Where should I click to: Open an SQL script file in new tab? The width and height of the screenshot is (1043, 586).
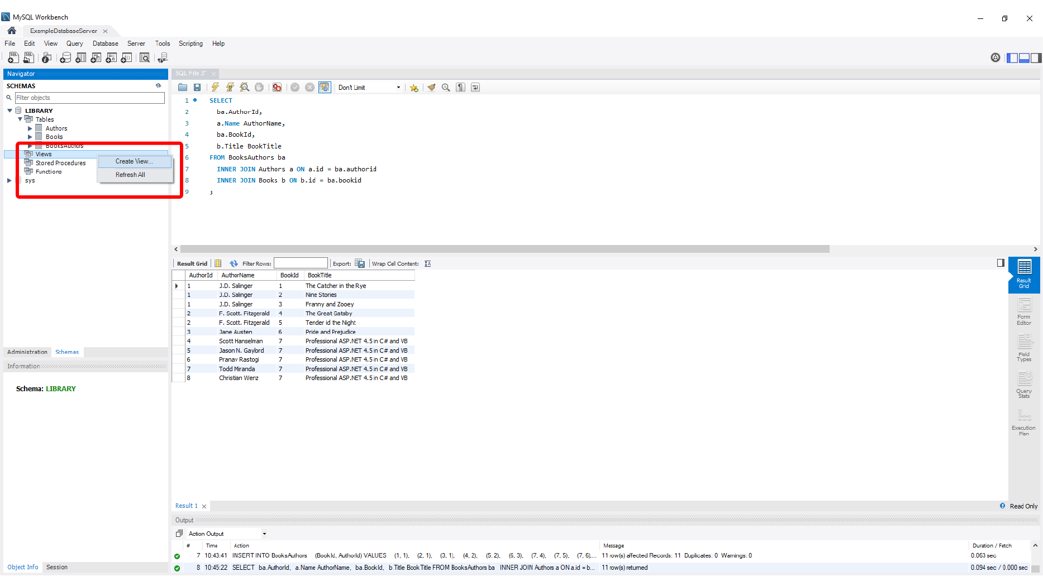tap(28, 57)
